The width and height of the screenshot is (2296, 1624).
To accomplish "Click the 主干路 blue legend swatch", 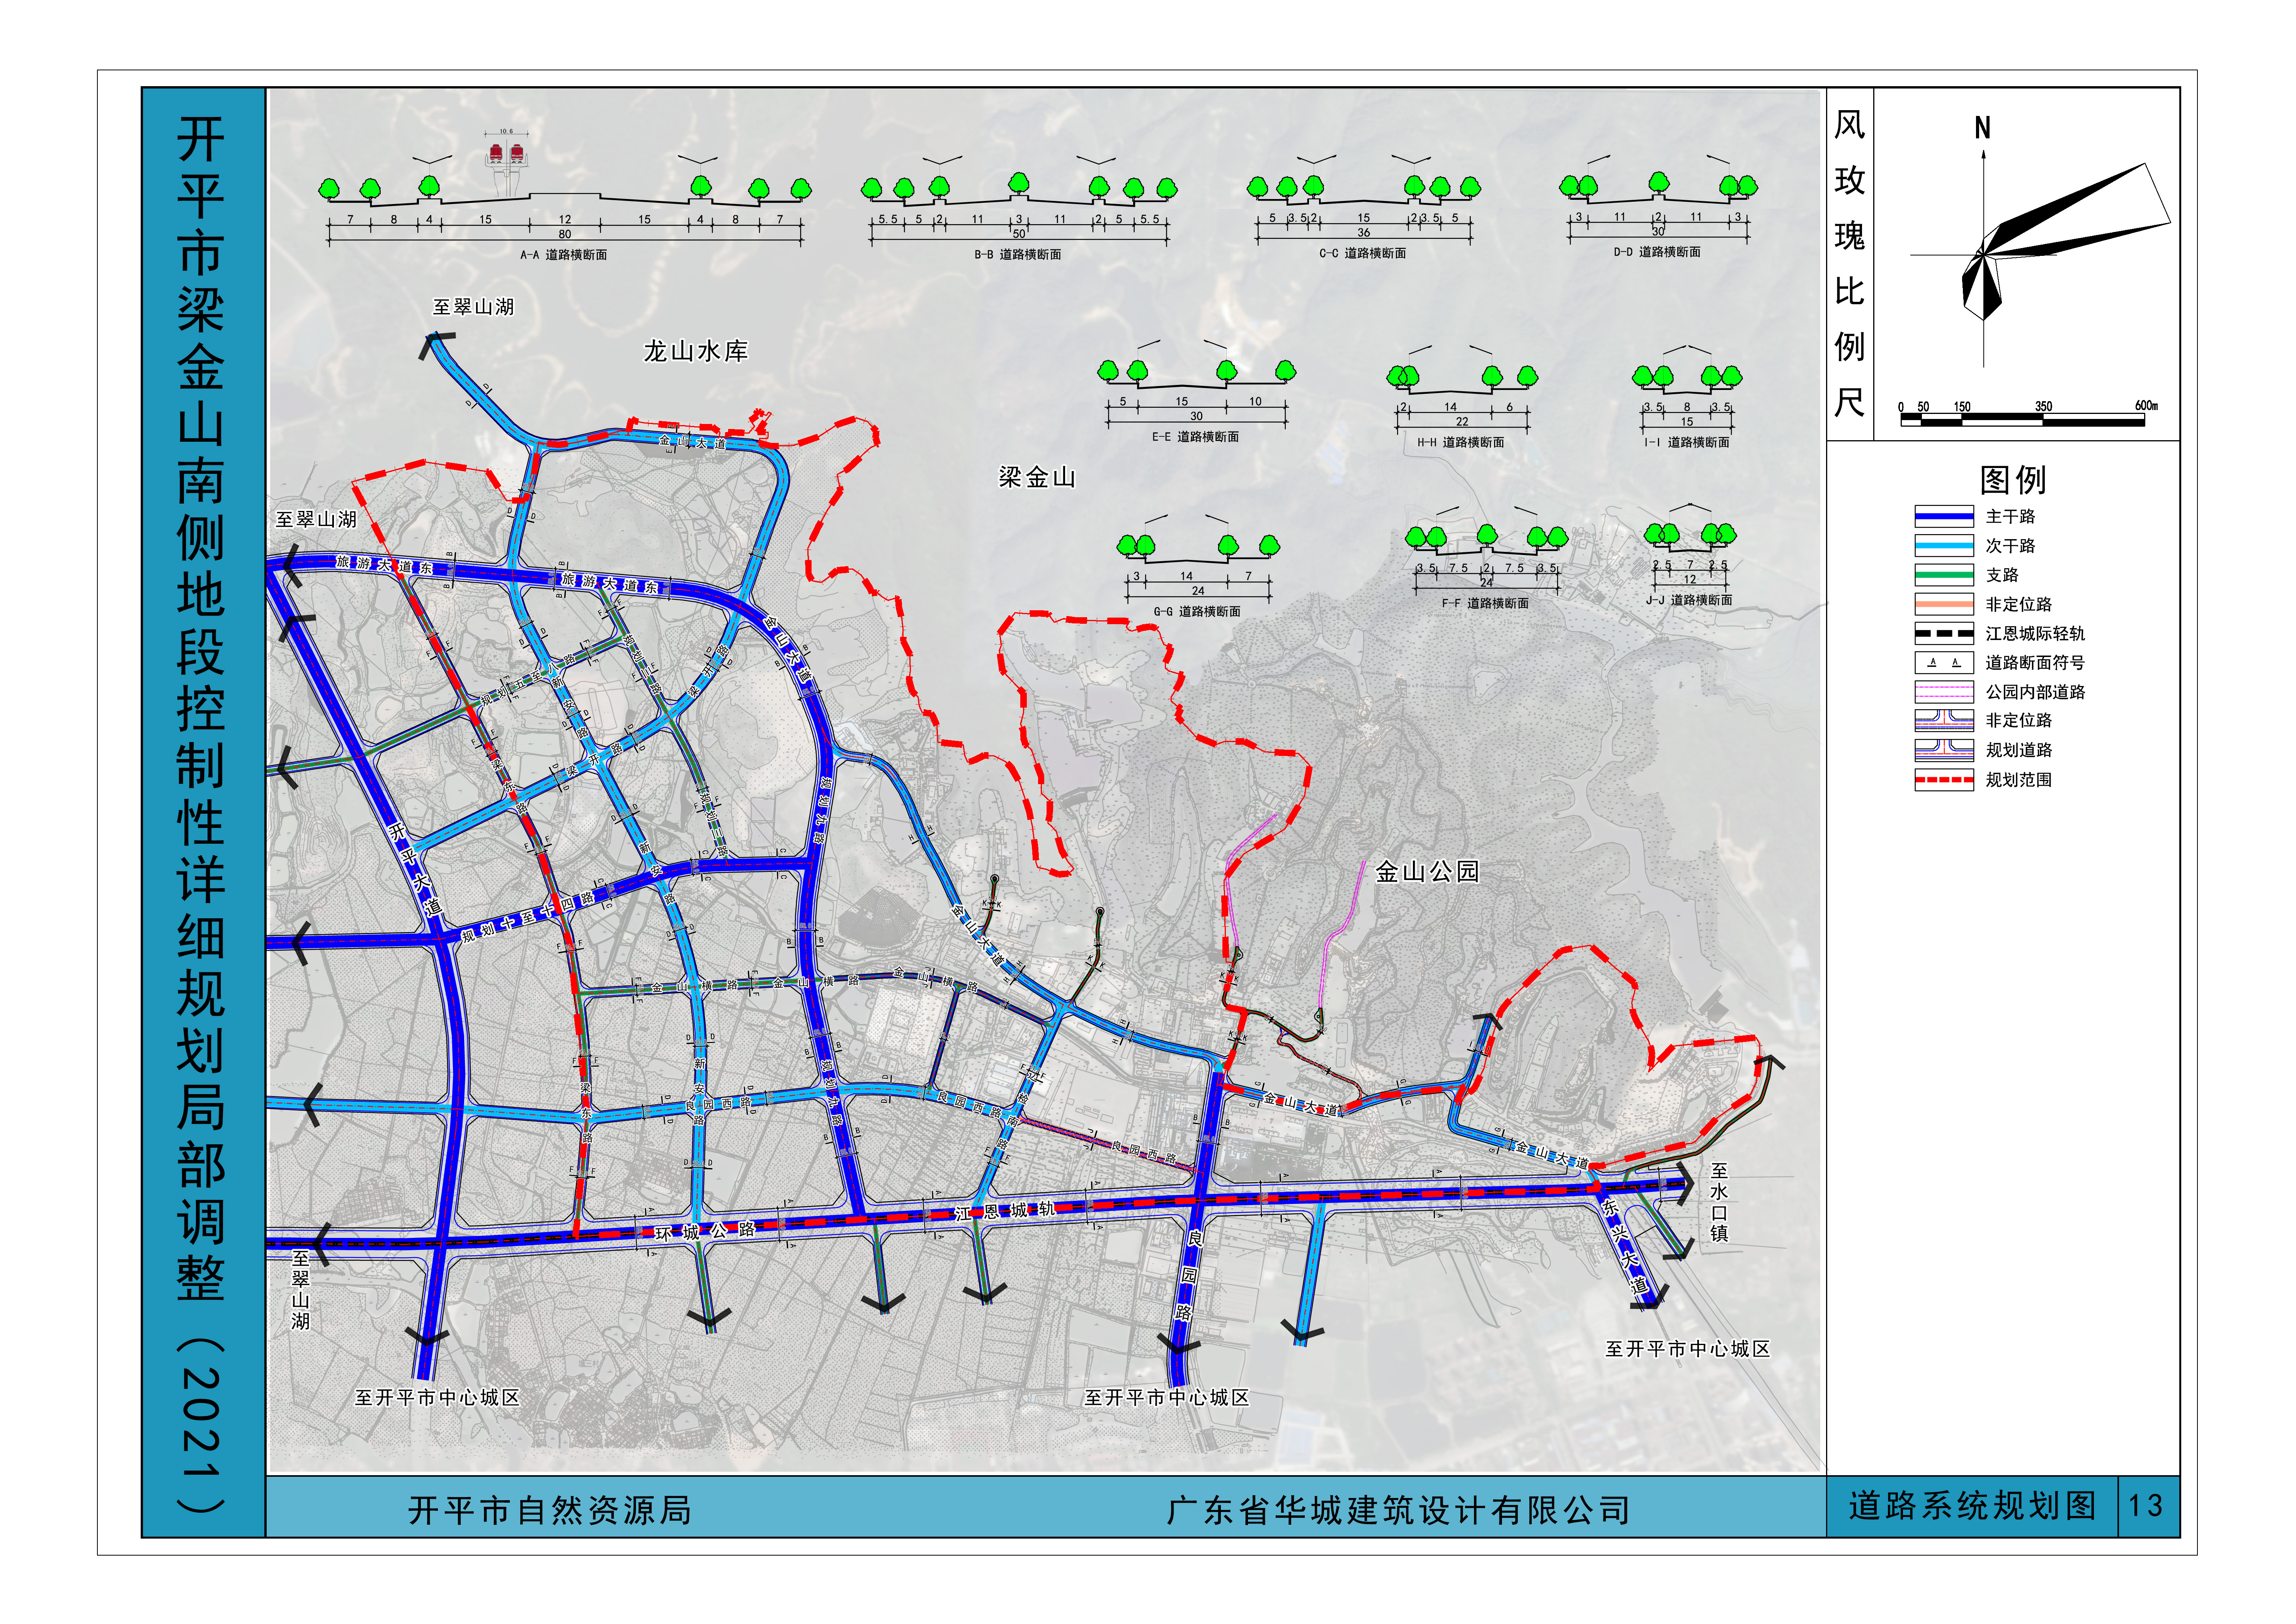I will coord(1944,517).
